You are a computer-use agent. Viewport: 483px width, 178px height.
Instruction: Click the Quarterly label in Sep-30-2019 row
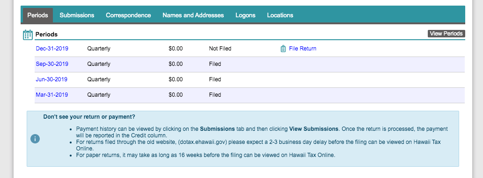click(x=99, y=64)
